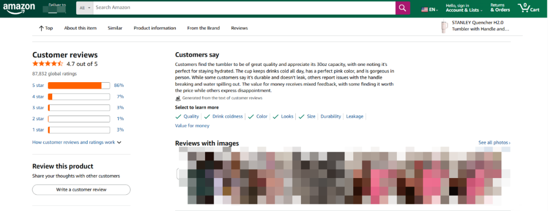Go to Product information section
548x211 pixels.
click(155, 28)
